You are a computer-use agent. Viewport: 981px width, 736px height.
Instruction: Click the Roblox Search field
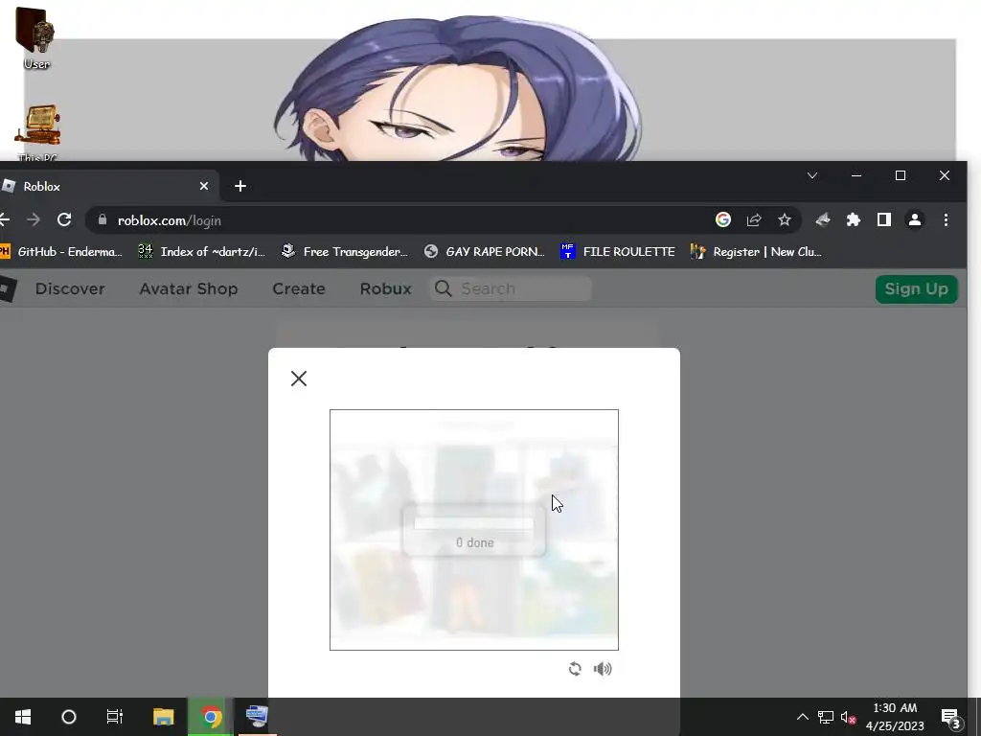[x=511, y=288]
